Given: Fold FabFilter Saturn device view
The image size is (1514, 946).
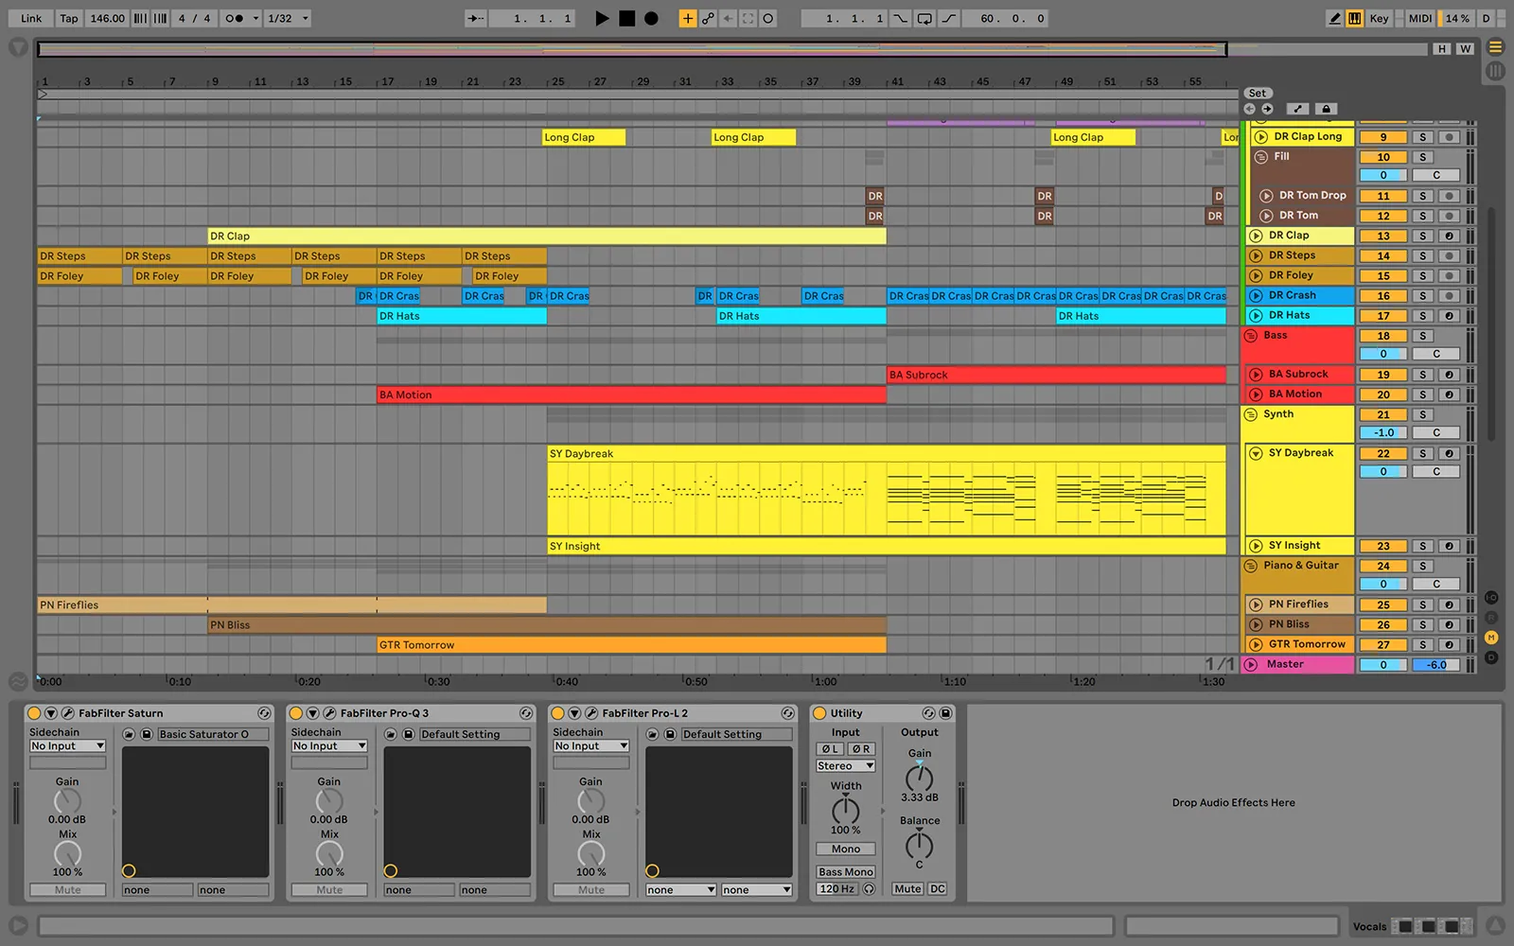Looking at the screenshot, I should [51, 713].
